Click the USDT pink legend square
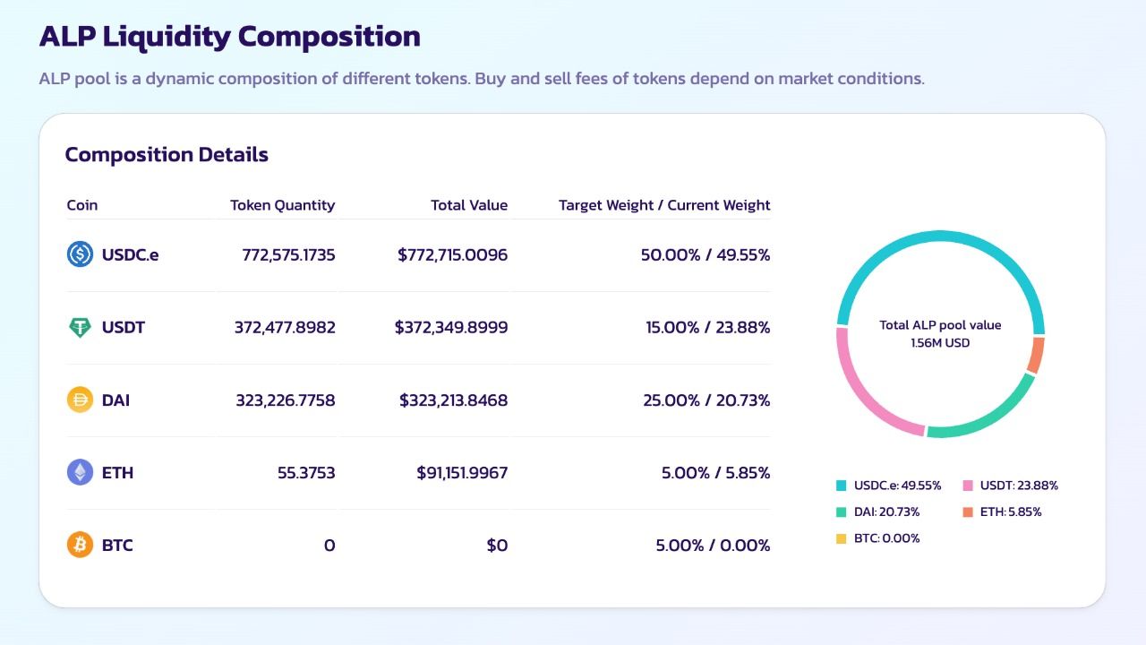 968,486
